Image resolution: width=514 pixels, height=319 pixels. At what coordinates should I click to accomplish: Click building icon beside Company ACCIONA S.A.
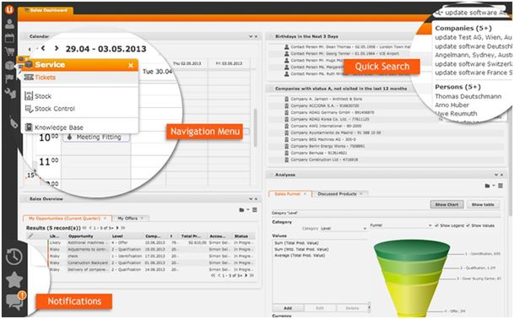(x=287, y=105)
